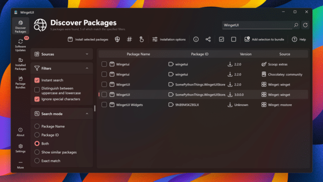The width and height of the screenshot is (323, 182).
Task: Click Install selected packages button
Action: 88,39
